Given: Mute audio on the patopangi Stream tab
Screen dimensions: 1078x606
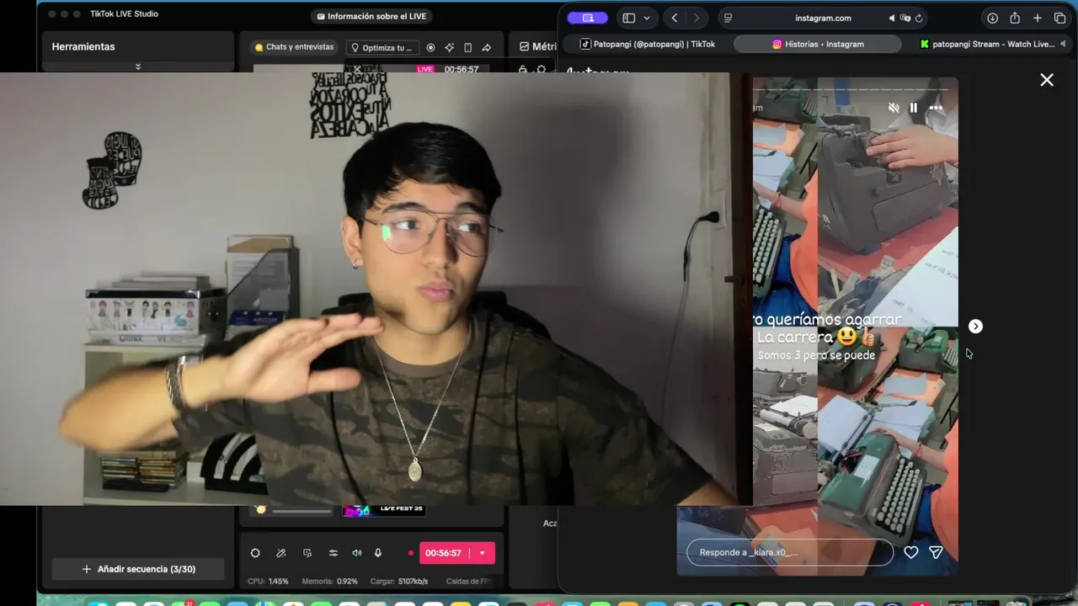Looking at the screenshot, I should click(x=1063, y=44).
